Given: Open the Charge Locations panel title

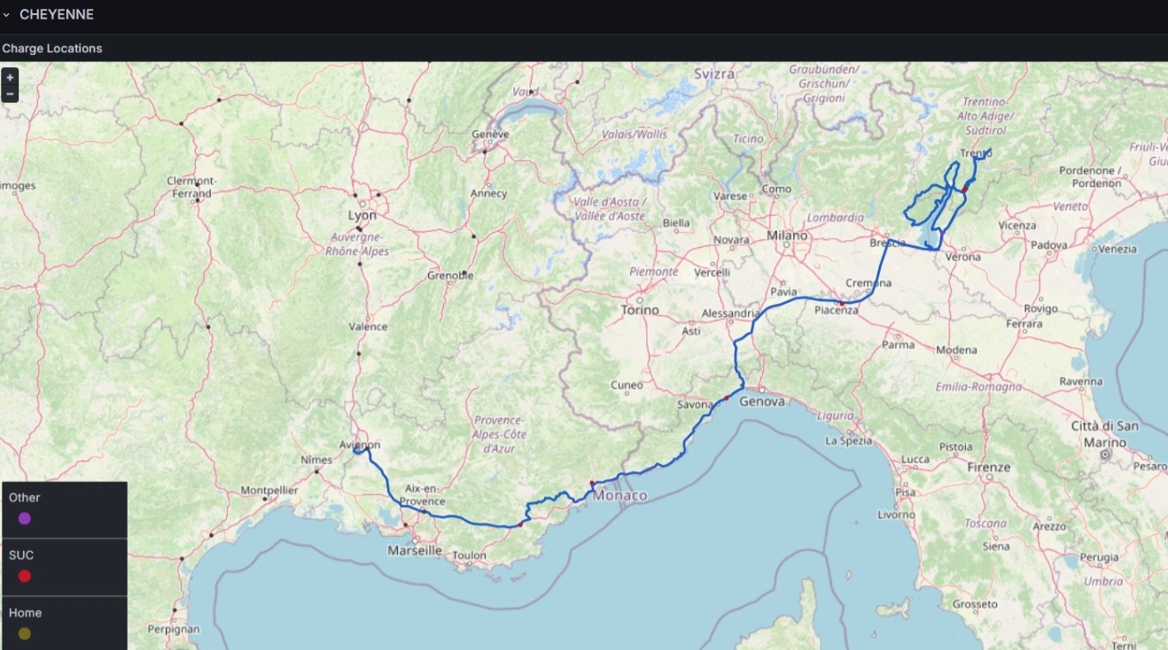Looking at the screenshot, I should click(52, 49).
